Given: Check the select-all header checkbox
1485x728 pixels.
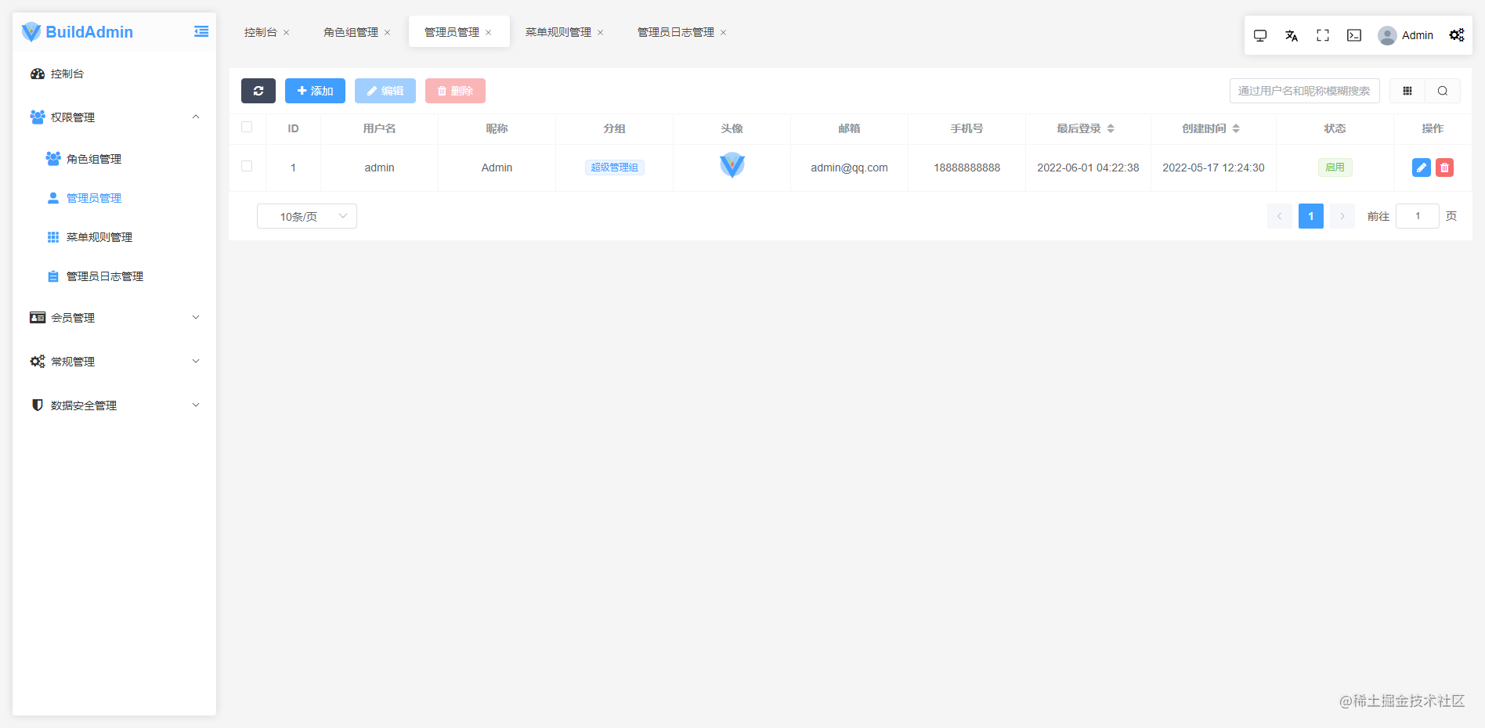Looking at the screenshot, I should point(247,127).
